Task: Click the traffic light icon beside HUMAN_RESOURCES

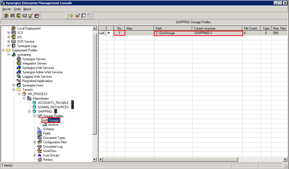Action: pos(73,107)
